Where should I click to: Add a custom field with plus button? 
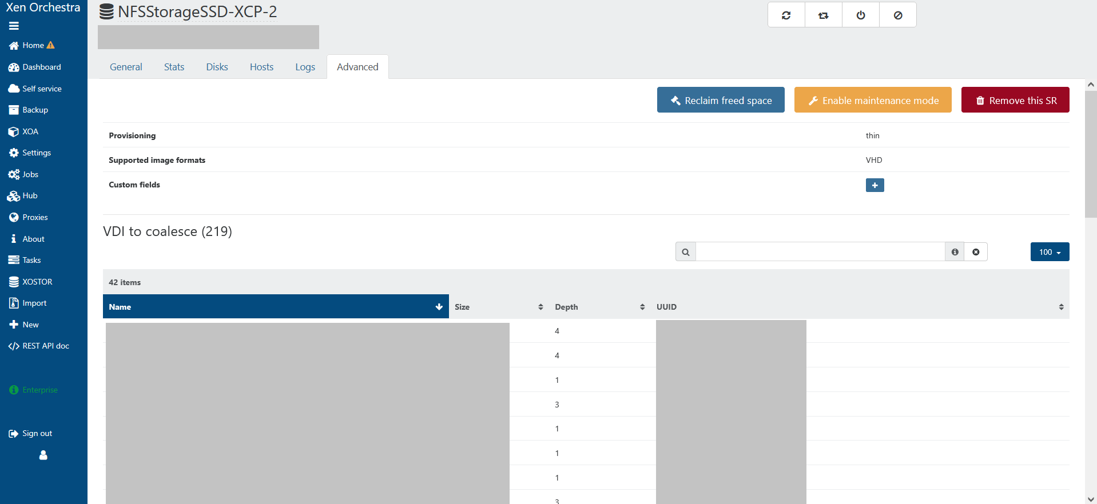pos(875,185)
